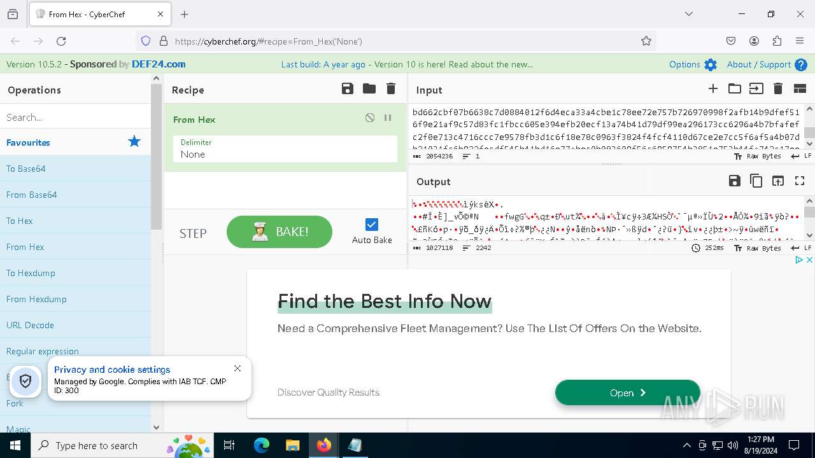815x458 pixels.
Task: Reset pane layout icon
Action: (x=800, y=89)
